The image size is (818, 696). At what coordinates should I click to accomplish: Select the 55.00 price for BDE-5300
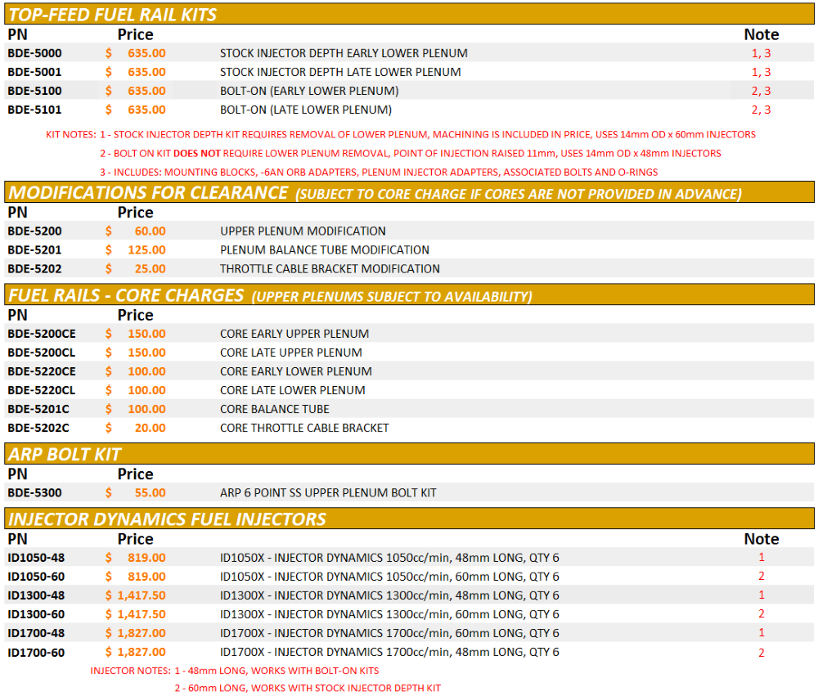pyautogui.click(x=151, y=493)
